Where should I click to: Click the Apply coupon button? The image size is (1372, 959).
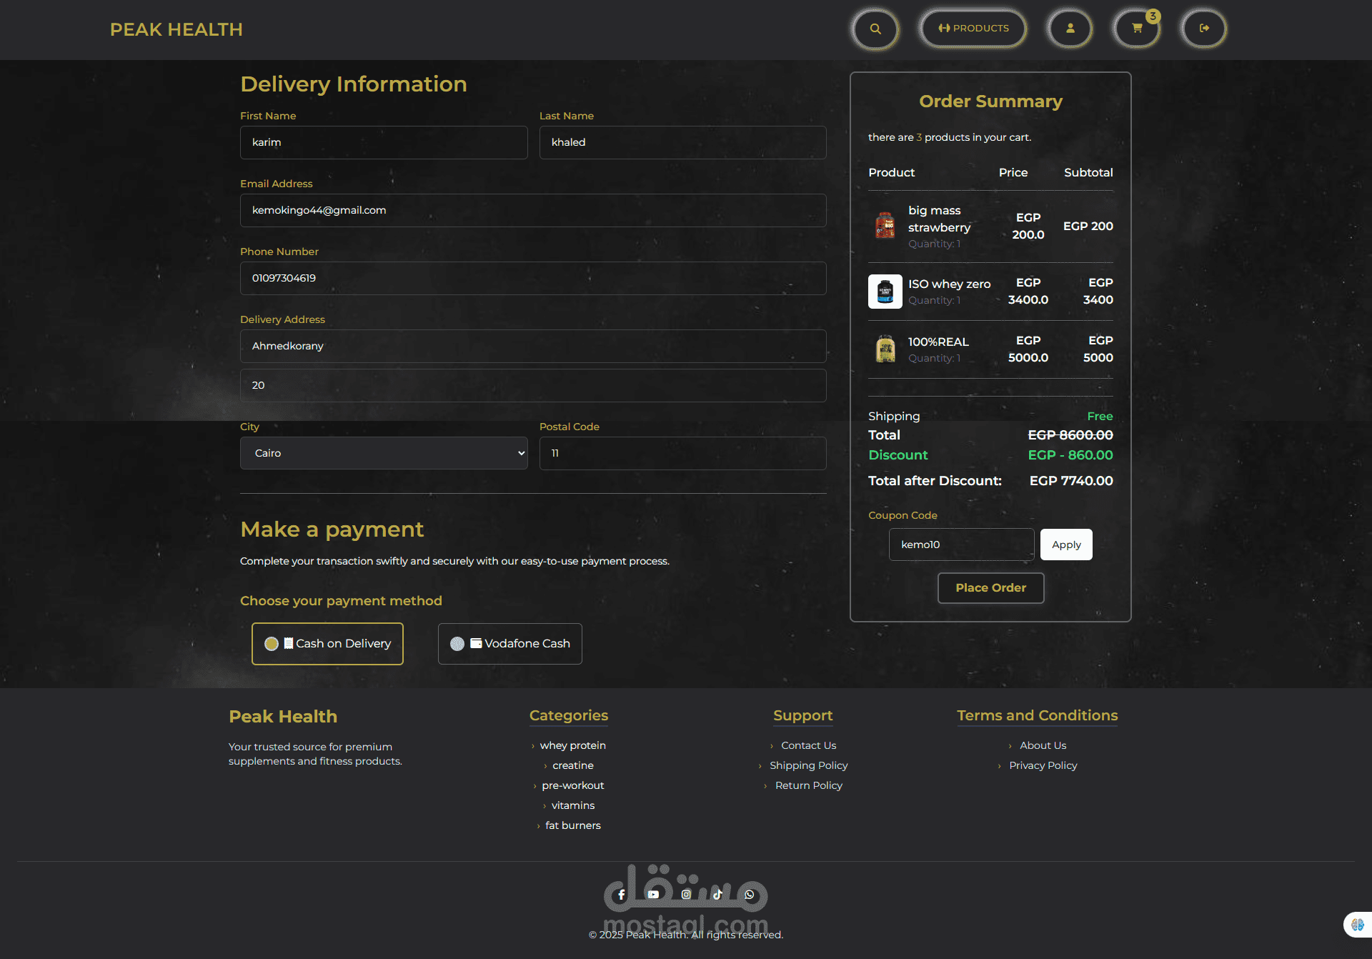tap(1066, 545)
